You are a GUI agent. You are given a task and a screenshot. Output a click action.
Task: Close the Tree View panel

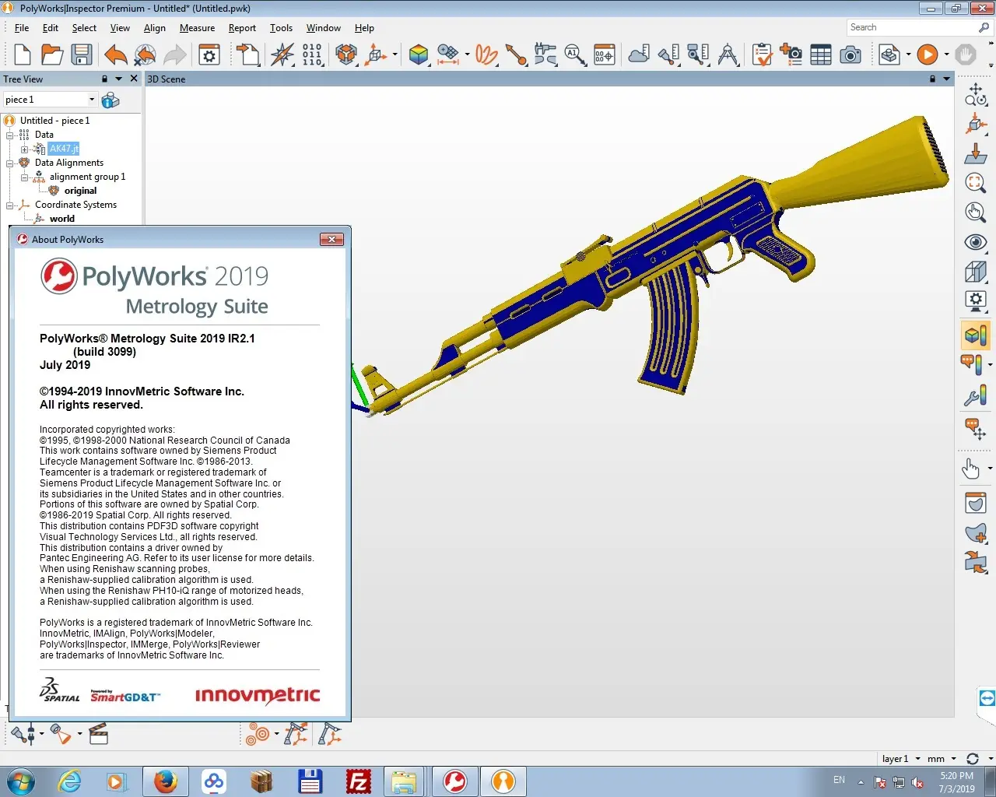pyautogui.click(x=134, y=79)
